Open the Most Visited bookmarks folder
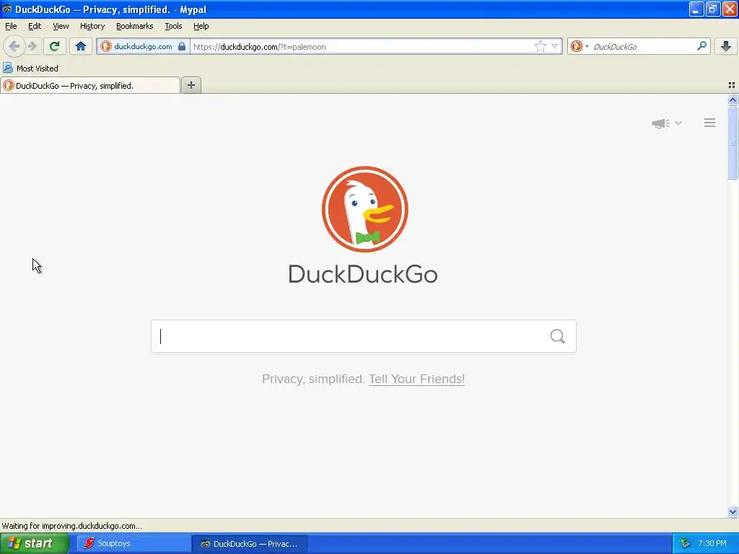The height and width of the screenshot is (554, 739). point(30,69)
